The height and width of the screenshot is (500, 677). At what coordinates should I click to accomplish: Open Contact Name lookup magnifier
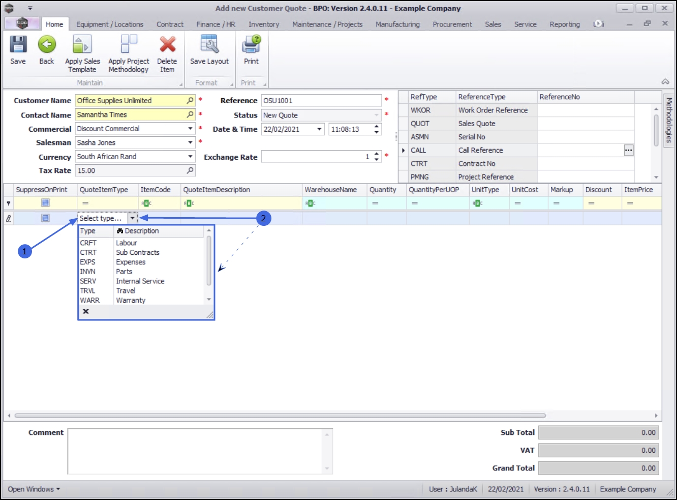coord(190,115)
